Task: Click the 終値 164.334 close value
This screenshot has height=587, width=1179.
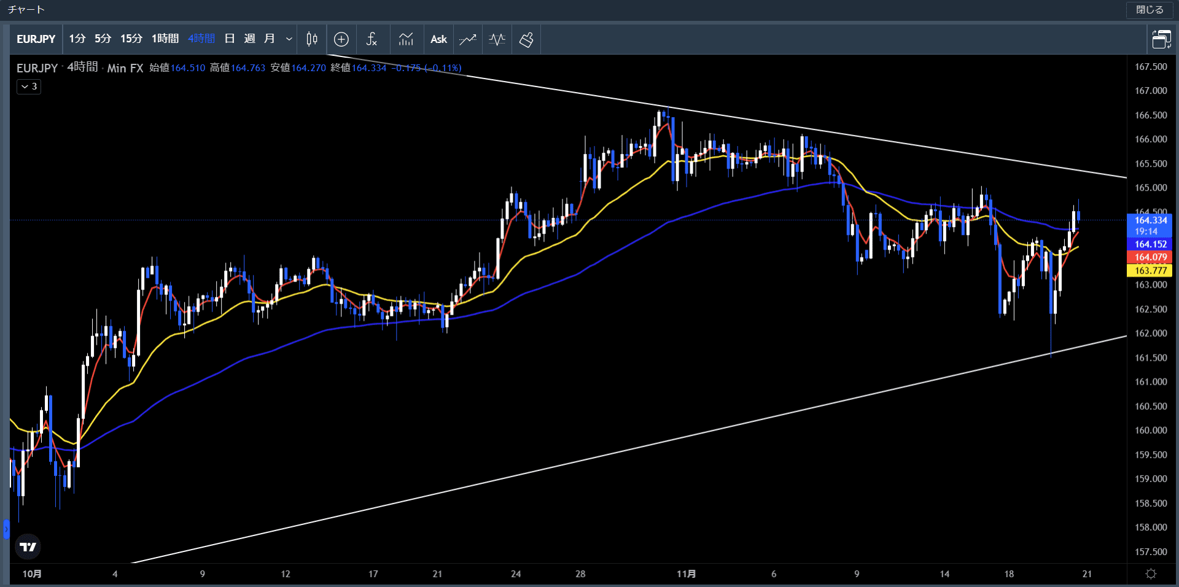Action: [359, 68]
